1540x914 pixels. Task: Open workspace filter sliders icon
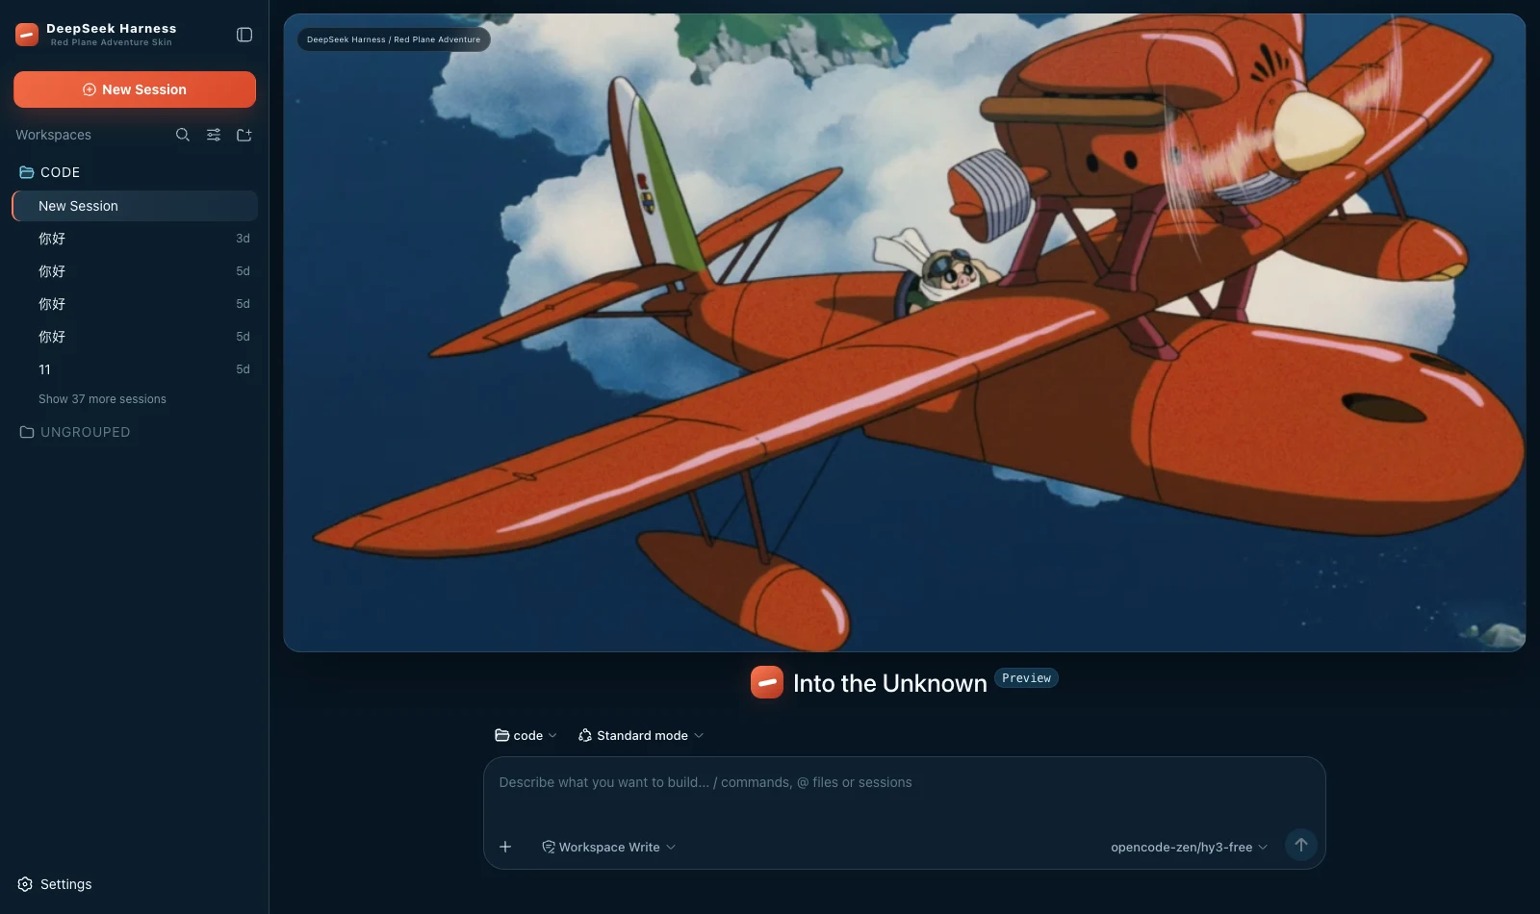pyautogui.click(x=214, y=135)
